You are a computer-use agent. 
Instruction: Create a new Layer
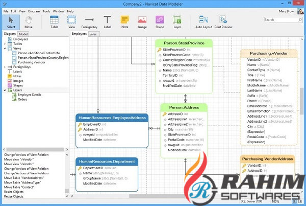click(177, 22)
